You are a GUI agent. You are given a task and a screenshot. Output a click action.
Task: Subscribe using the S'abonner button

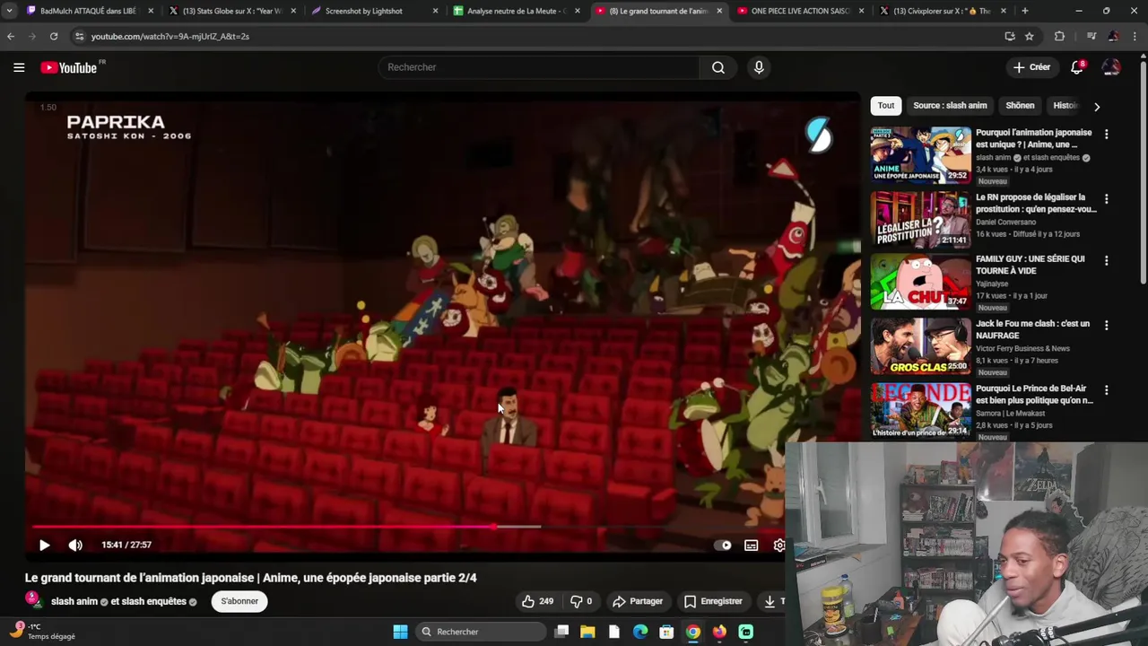tap(239, 601)
